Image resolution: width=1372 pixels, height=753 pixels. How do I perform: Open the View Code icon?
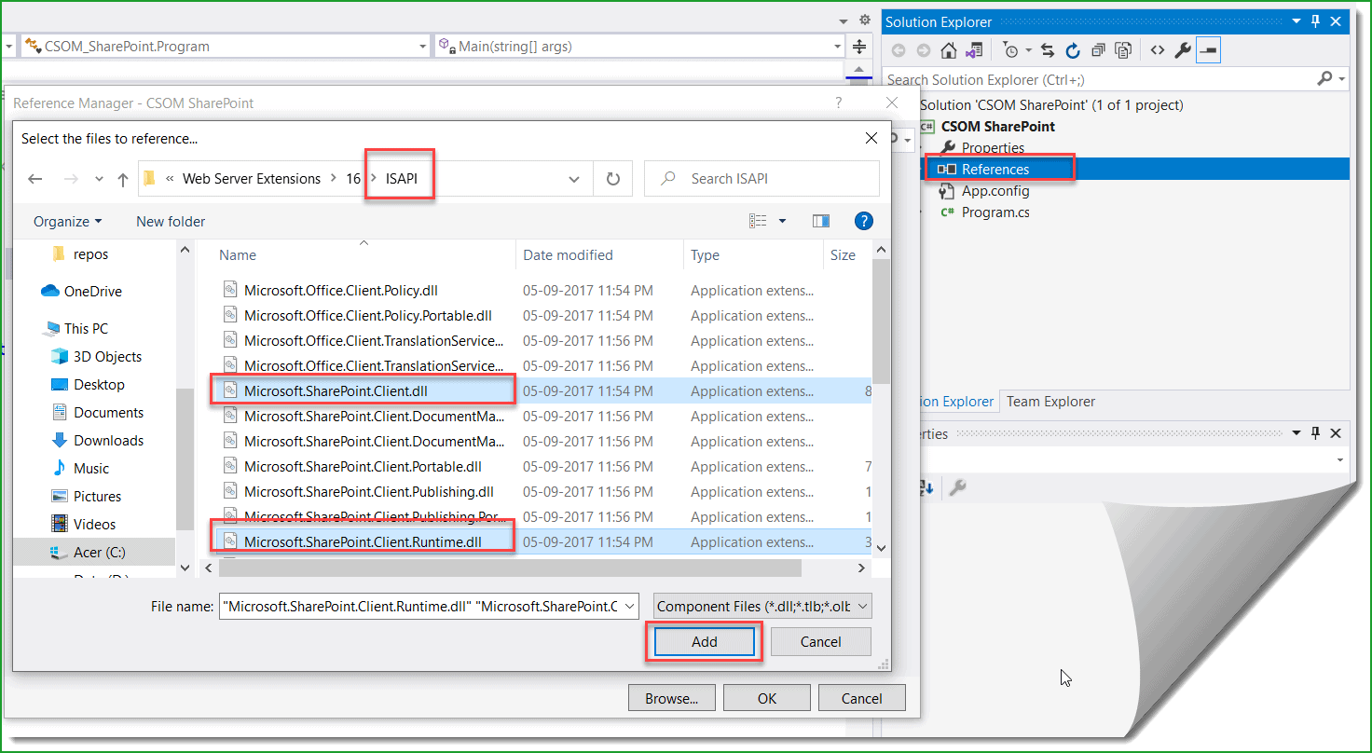[1158, 49]
